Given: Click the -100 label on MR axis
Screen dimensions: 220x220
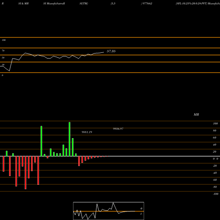Looking at the screenshot, I should pos(216,194).
